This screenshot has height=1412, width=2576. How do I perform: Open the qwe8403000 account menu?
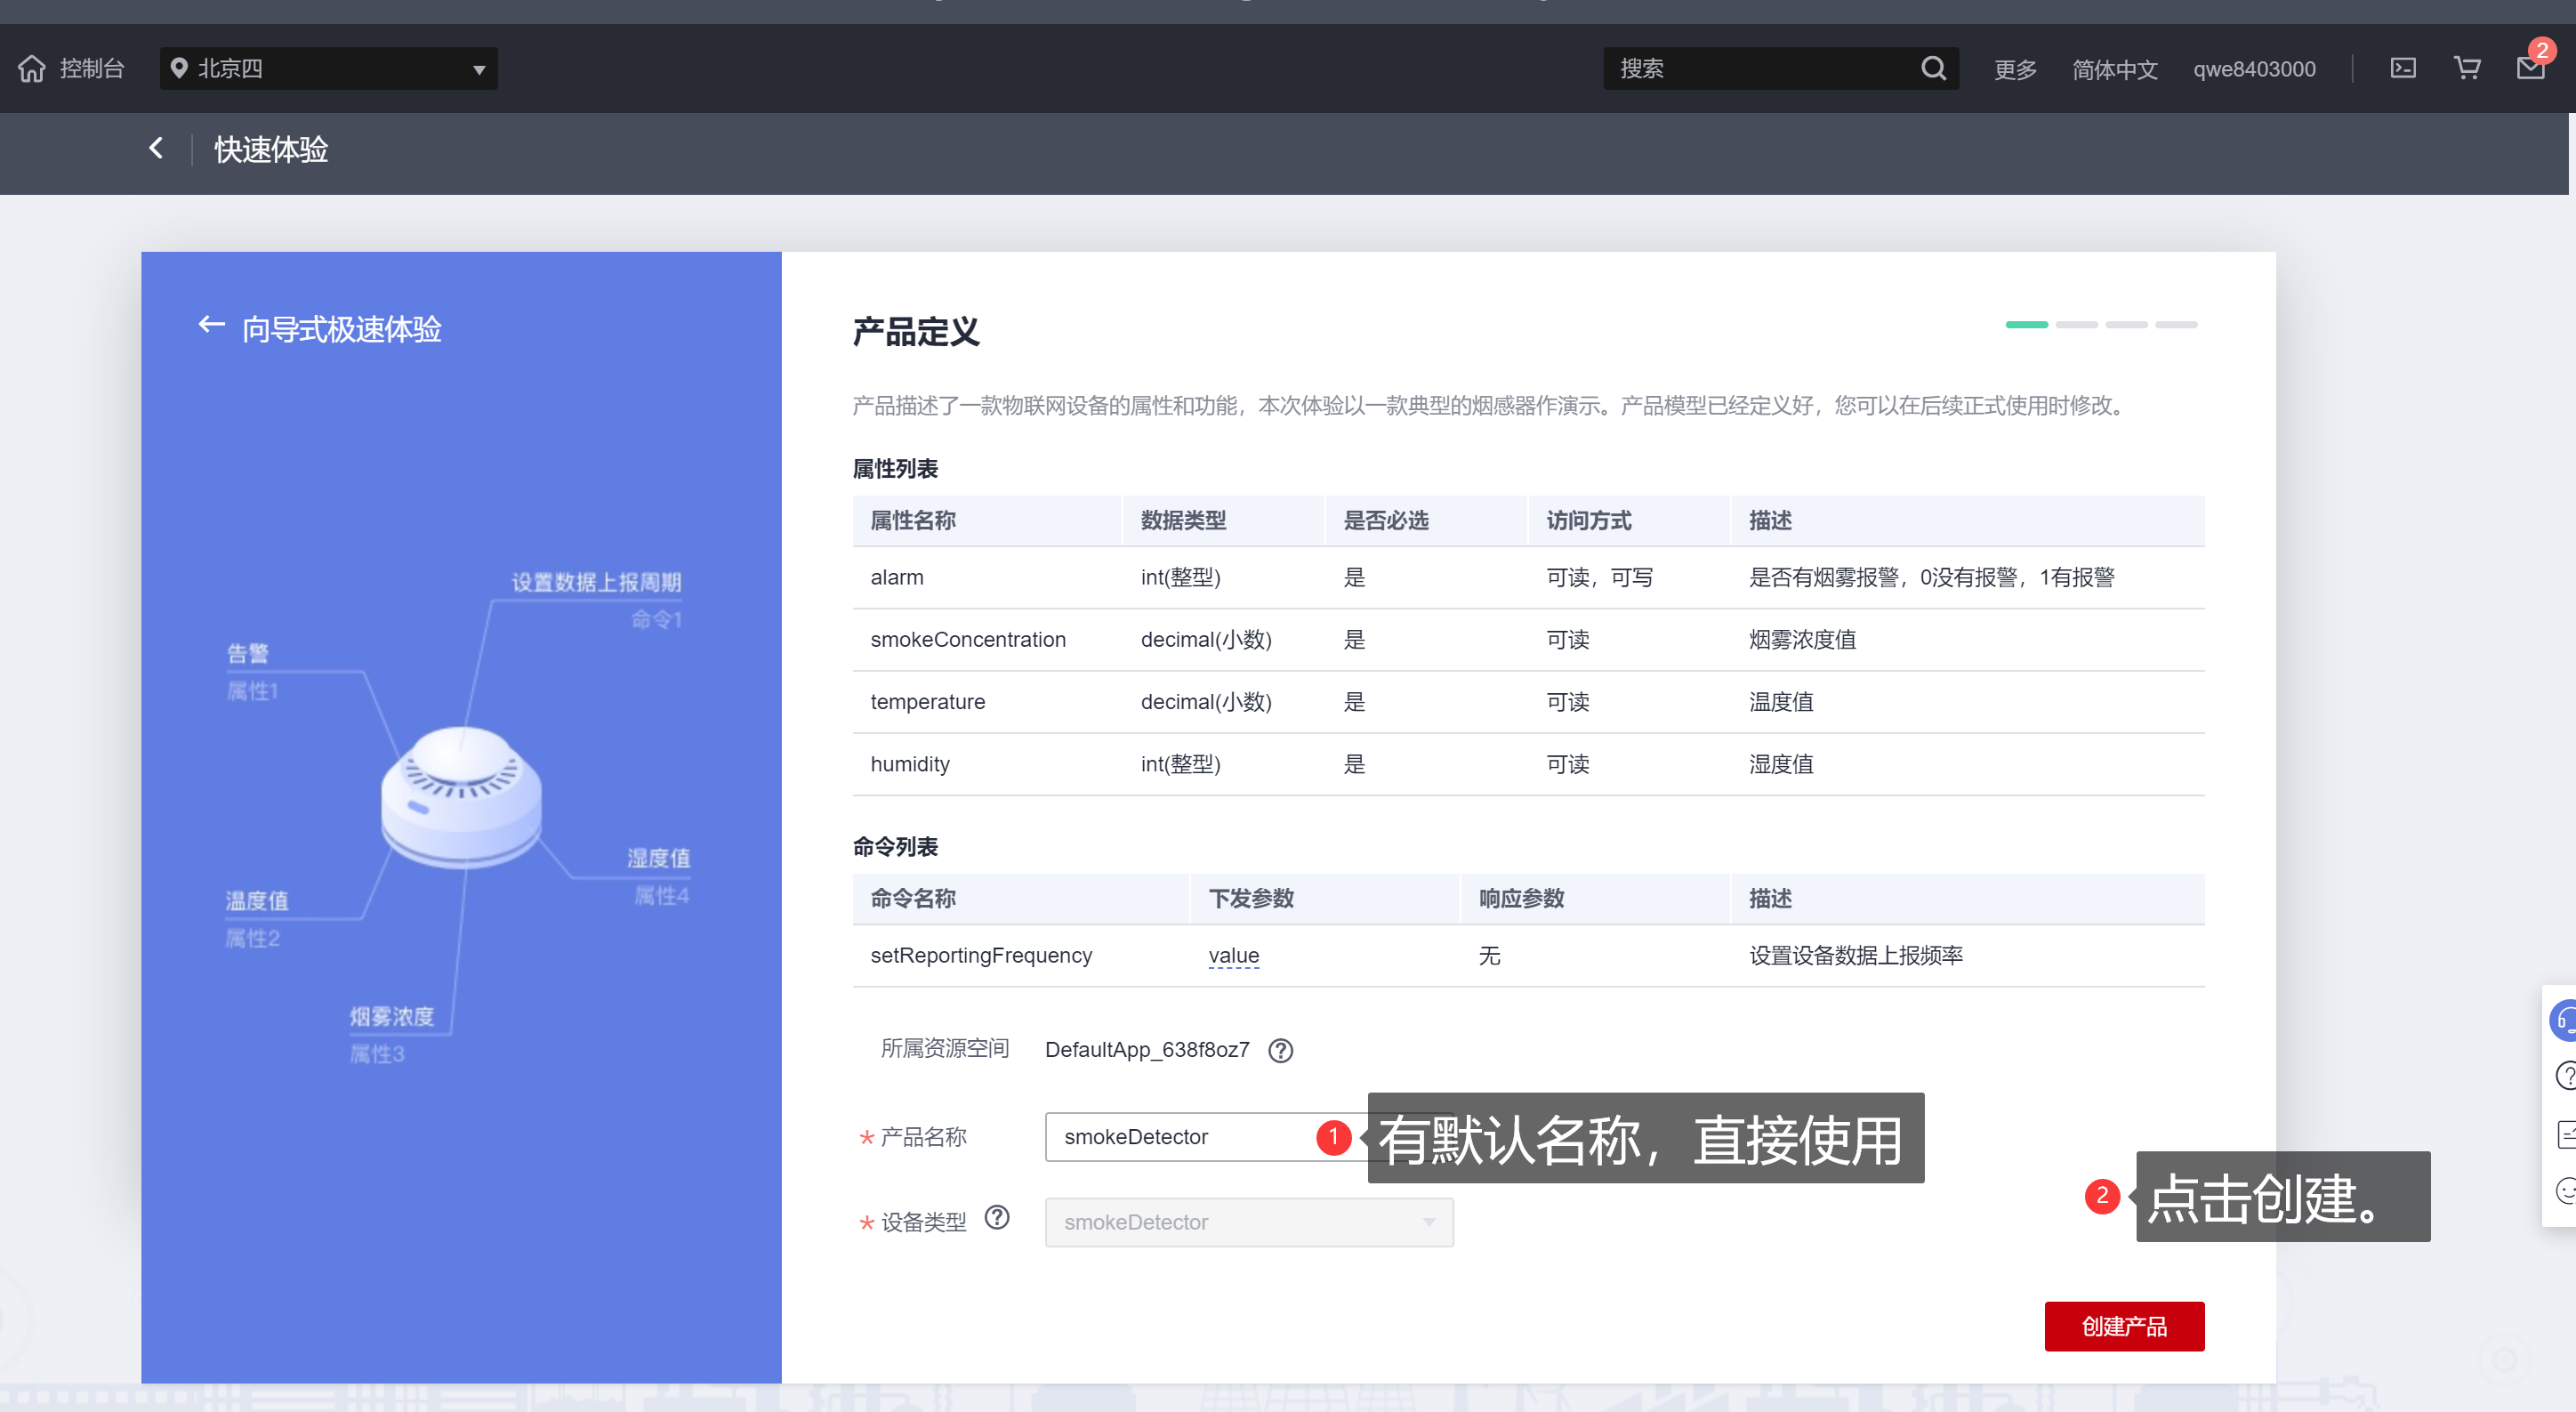[x=2253, y=69]
